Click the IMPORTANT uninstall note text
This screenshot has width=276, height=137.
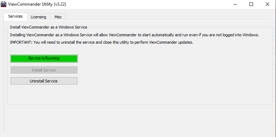tap(102, 43)
